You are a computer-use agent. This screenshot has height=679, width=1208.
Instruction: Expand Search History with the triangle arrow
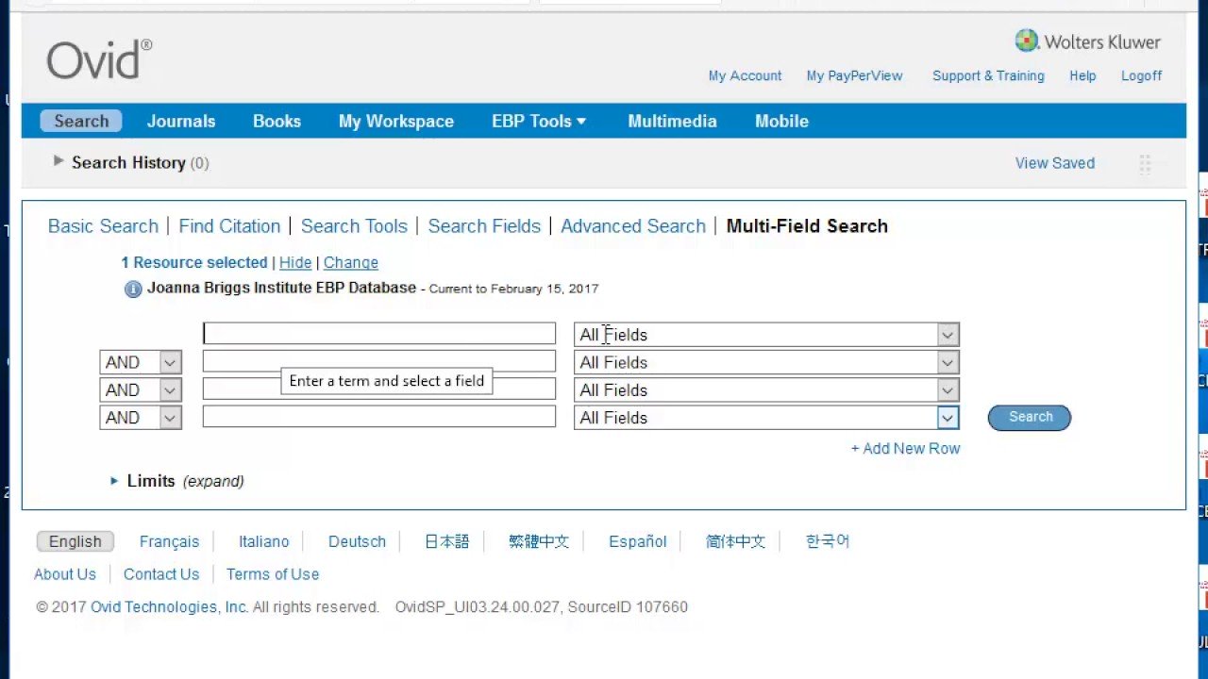pyautogui.click(x=59, y=161)
